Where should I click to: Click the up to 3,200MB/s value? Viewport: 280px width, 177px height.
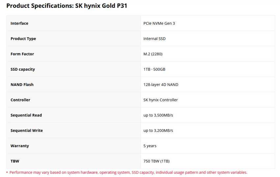pyautogui.click(x=158, y=131)
